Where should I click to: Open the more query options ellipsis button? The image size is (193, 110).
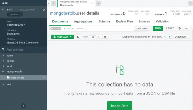tap(186, 28)
